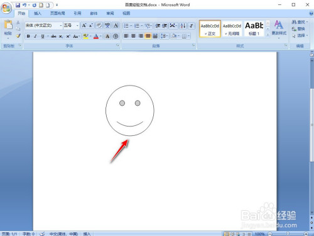Click the Replace command
Viewport: 314px width, 236px height.
coord(298,29)
